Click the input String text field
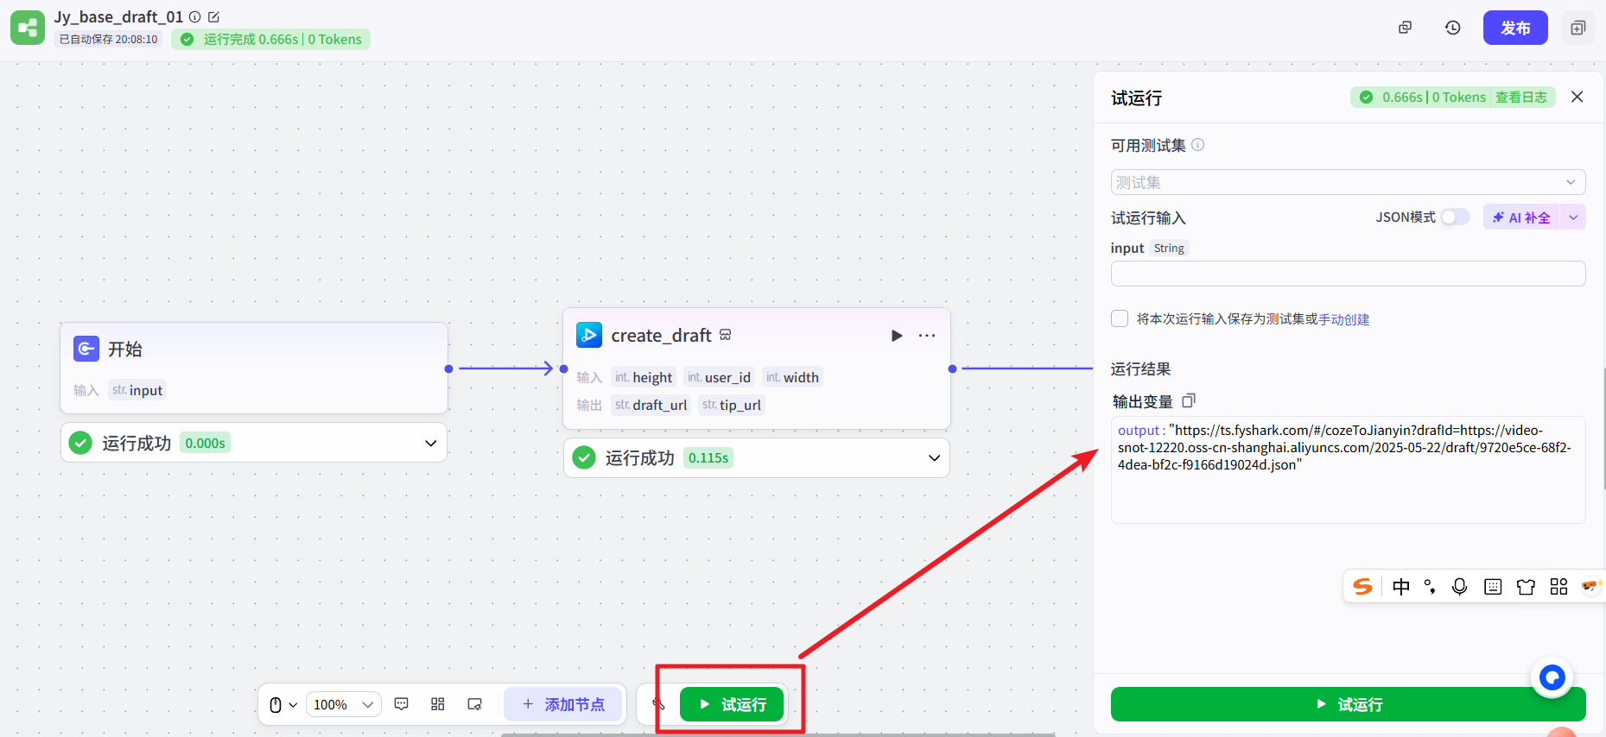Image resolution: width=1606 pixels, height=737 pixels. pos(1348,274)
